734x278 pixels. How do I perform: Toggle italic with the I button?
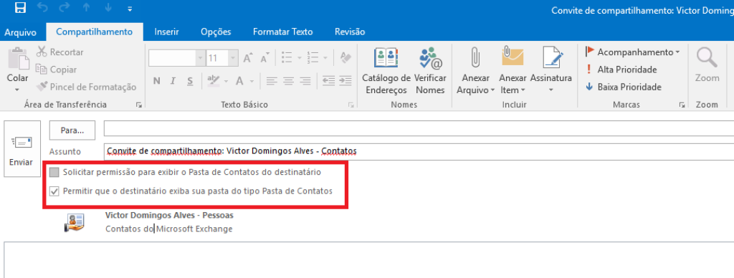point(173,81)
